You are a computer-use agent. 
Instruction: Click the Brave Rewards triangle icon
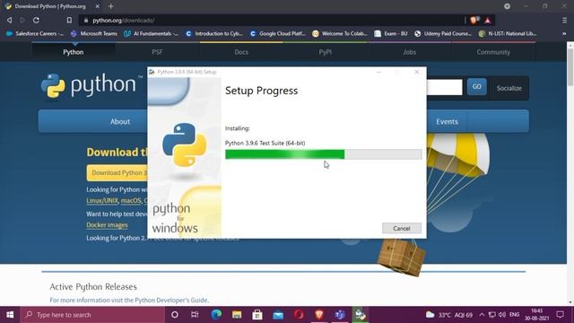coord(487,20)
